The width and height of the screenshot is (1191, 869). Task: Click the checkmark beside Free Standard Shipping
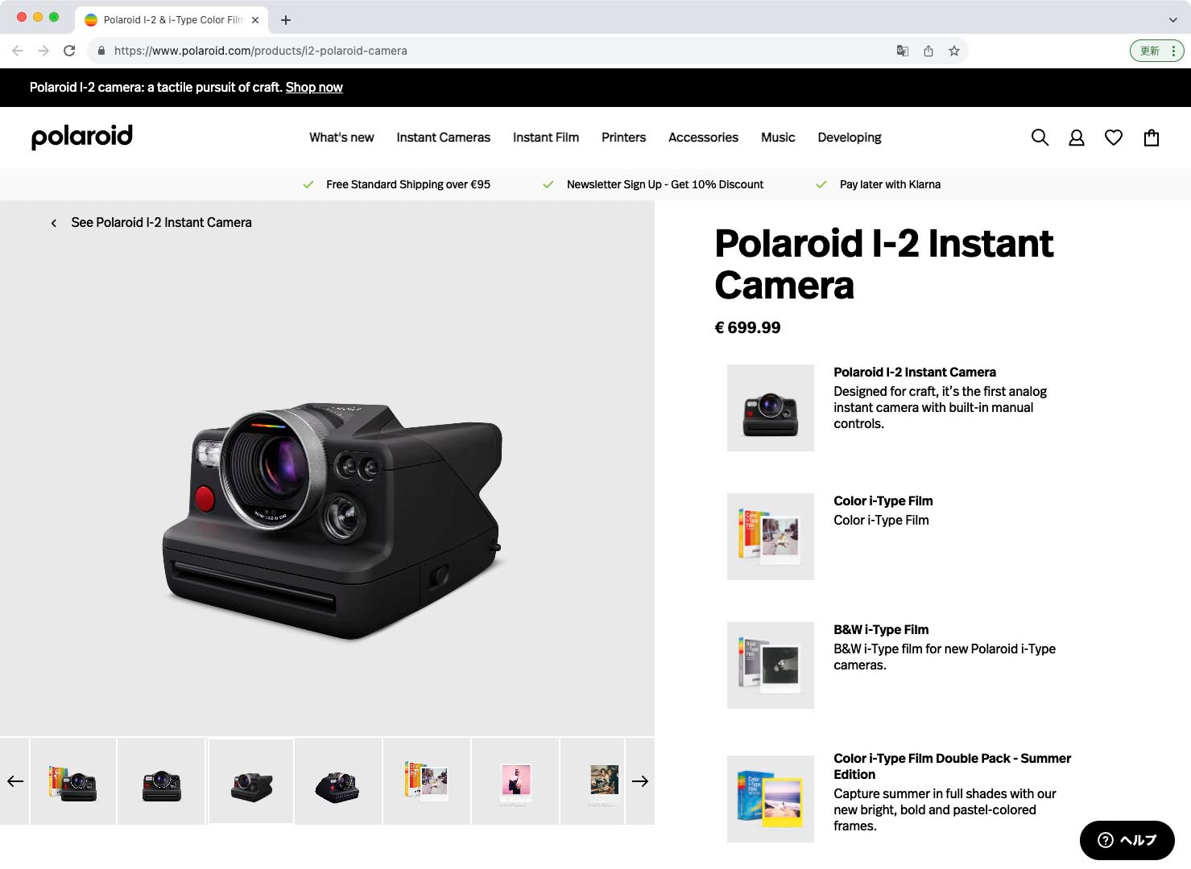click(308, 184)
